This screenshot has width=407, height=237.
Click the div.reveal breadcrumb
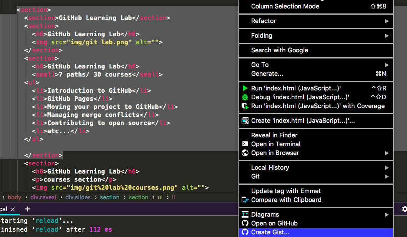(43, 197)
